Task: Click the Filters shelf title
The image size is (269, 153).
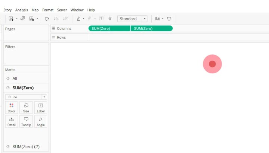Action: [10, 47]
